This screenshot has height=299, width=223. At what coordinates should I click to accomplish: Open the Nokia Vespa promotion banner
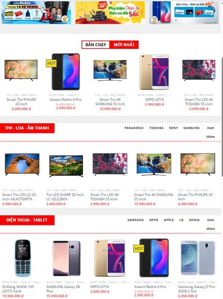click(36, 12)
